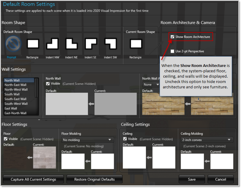The height and width of the screenshot is (188, 241).
Task: Click the wall list scrollbar
Action: tap(37, 88)
